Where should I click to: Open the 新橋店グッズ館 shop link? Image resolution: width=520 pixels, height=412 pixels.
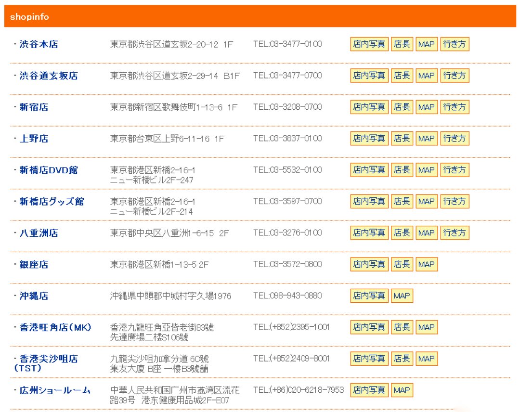[52, 202]
